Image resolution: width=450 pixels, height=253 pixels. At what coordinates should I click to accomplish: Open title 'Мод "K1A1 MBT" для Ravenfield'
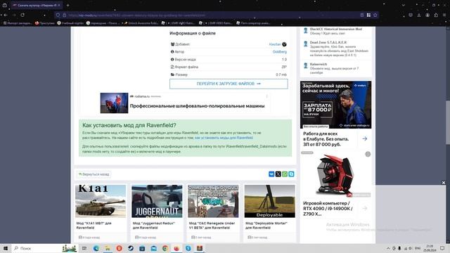point(94,226)
